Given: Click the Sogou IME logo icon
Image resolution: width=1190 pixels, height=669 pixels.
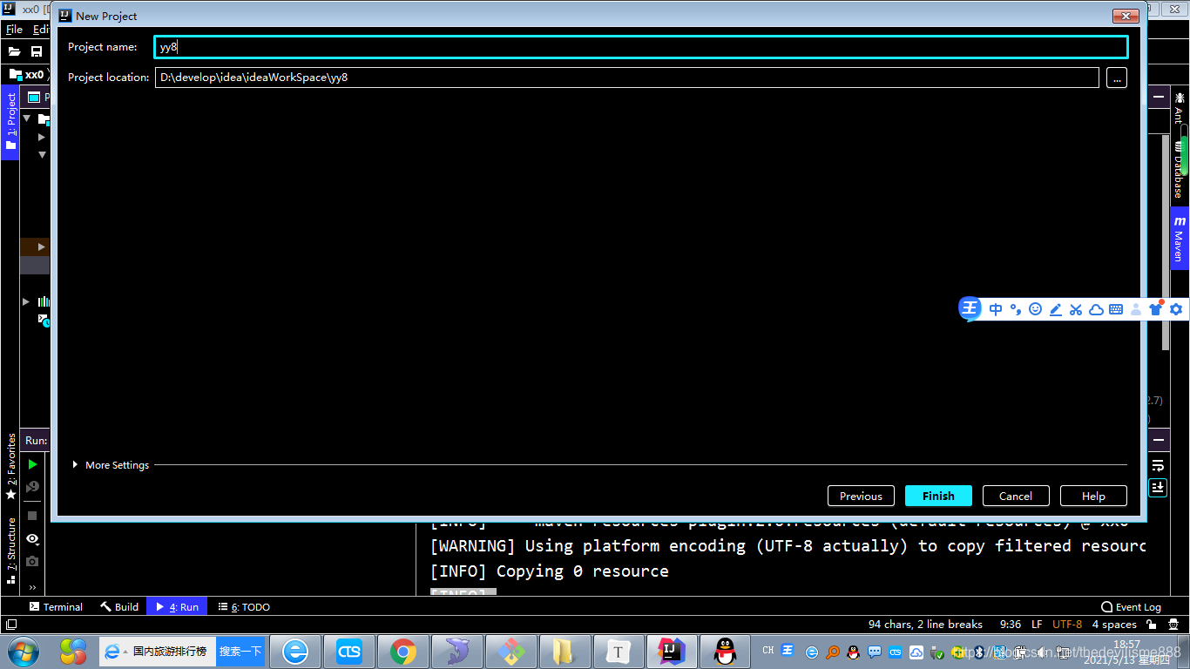Looking at the screenshot, I should coord(970,308).
